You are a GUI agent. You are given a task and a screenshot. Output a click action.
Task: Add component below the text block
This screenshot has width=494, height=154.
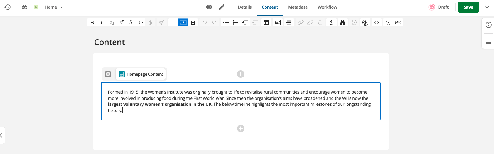pos(241,128)
